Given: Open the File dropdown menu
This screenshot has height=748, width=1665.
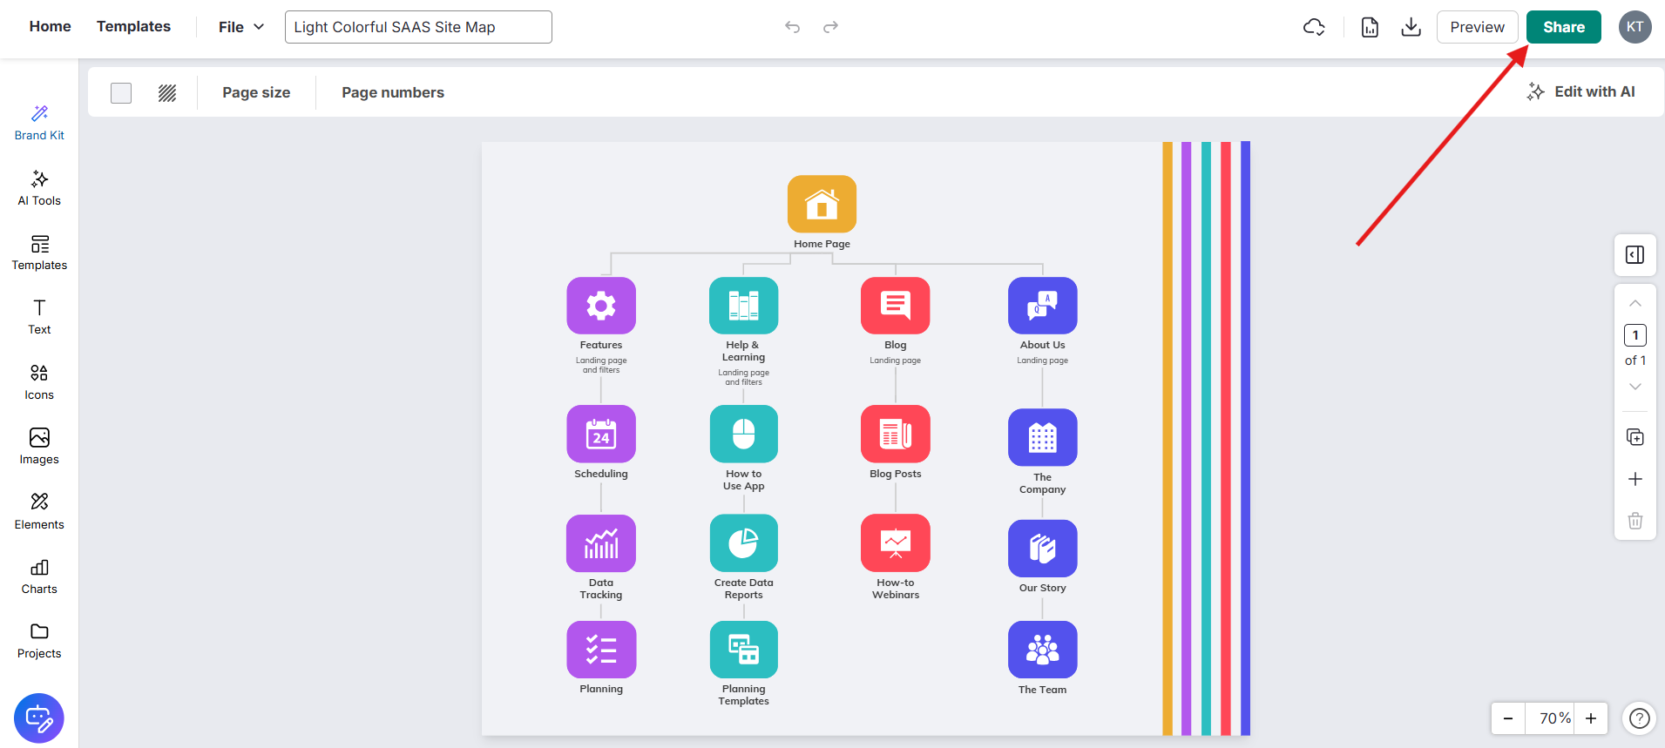Looking at the screenshot, I should tap(240, 27).
